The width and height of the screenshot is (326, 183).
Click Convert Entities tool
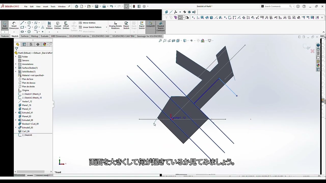pos(58,25)
